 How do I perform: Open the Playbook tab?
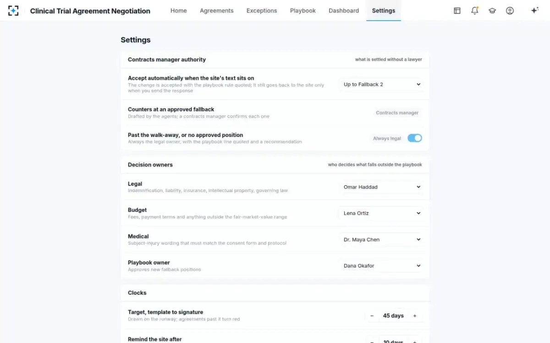[303, 11]
